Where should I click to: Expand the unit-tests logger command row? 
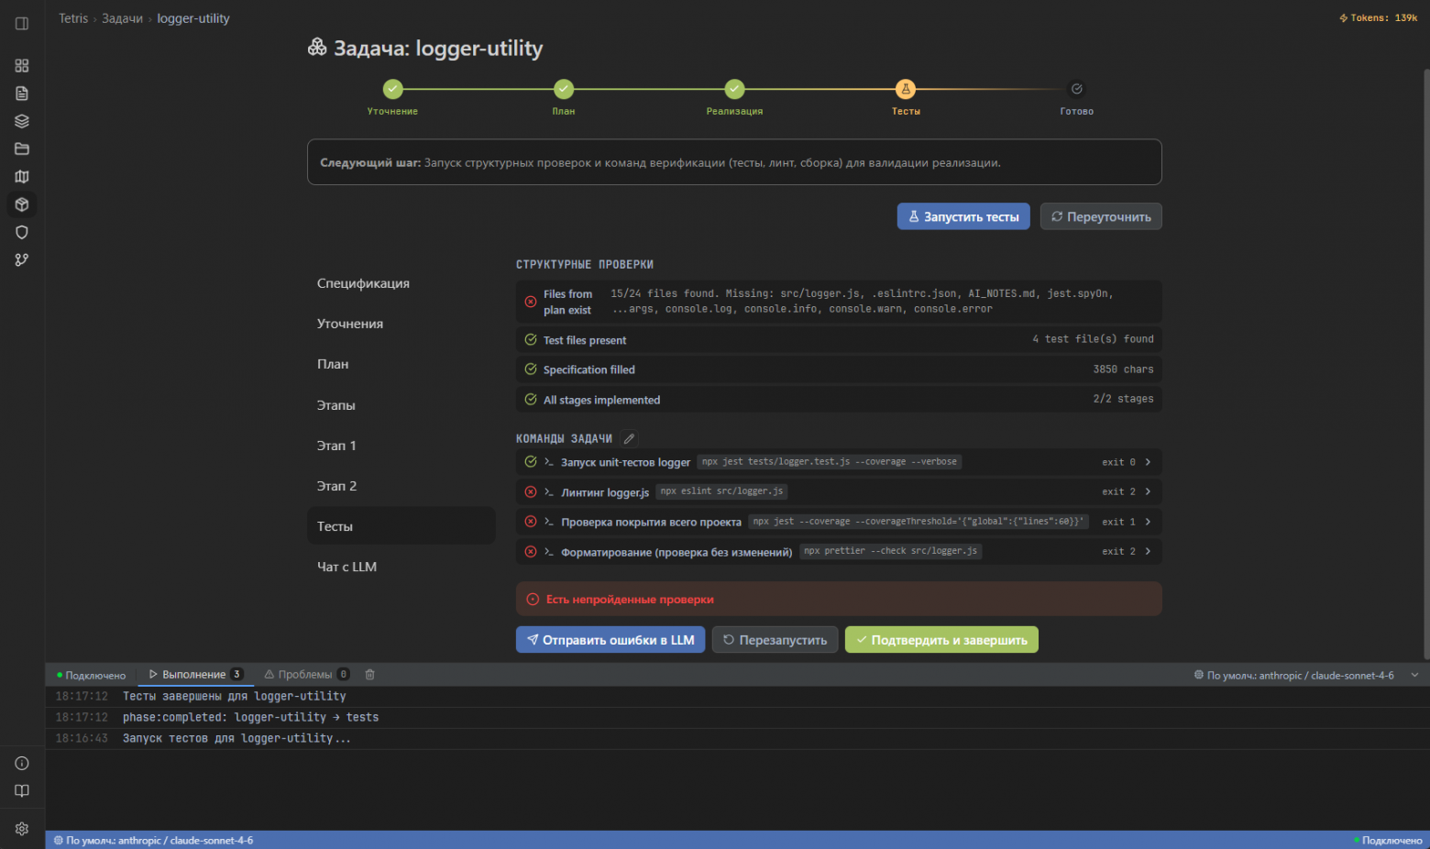(1148, 462)
